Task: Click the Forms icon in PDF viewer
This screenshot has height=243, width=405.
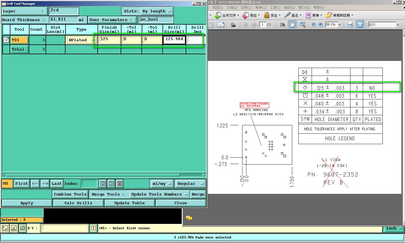Action: point(308,15)
